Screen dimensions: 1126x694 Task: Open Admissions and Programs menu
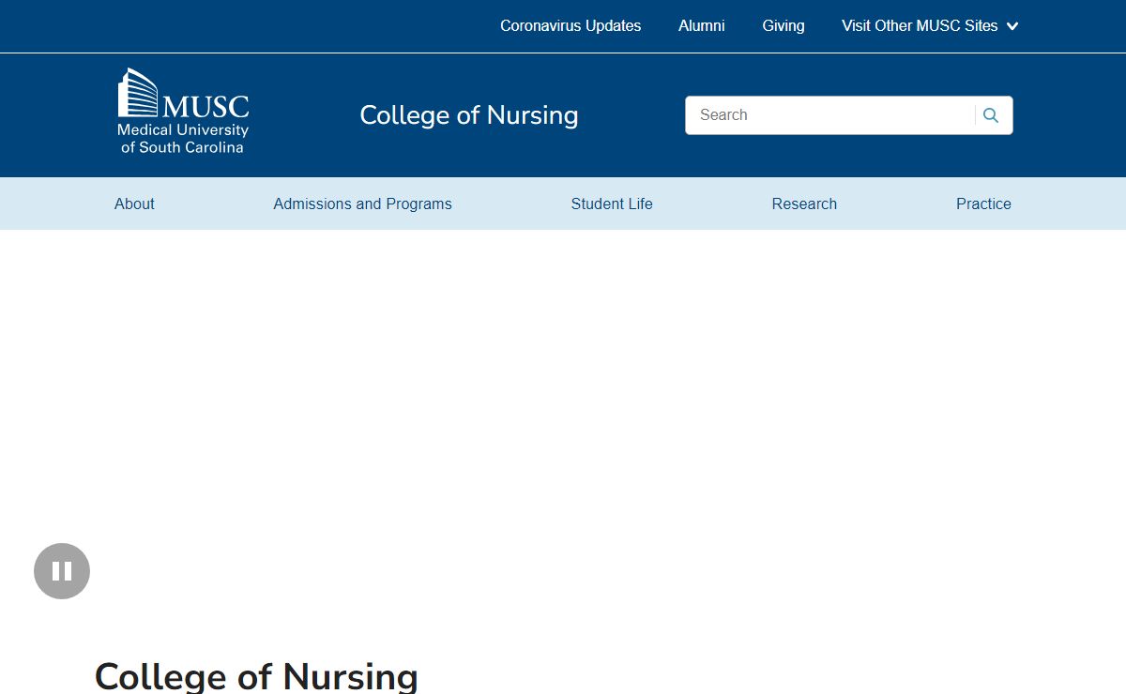click(x=362, y=204)
